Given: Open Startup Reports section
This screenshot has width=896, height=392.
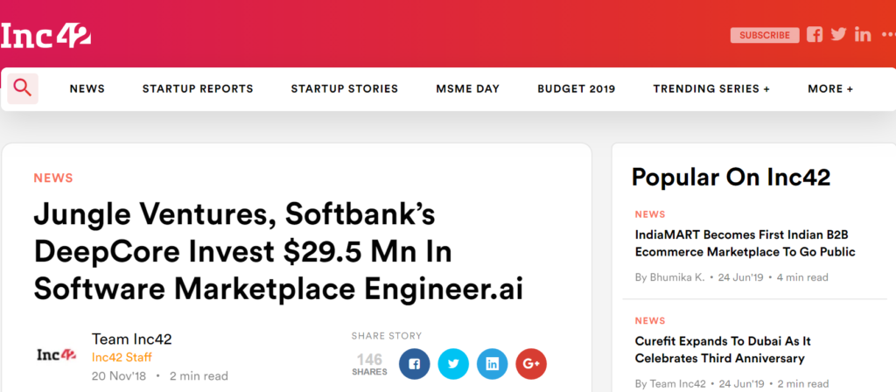Looking at the screenshot, I should (x=198, y=88).
